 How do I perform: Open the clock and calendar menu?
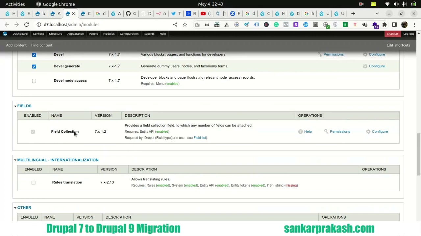pyautogui.click(x=210, y=4)
